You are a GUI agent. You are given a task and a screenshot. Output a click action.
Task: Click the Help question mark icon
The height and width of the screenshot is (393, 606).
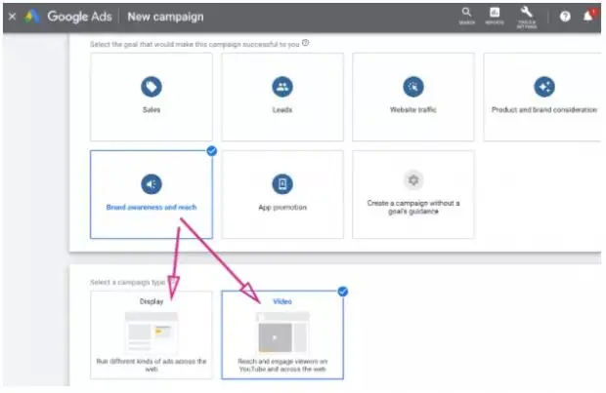tap(565, 17)
